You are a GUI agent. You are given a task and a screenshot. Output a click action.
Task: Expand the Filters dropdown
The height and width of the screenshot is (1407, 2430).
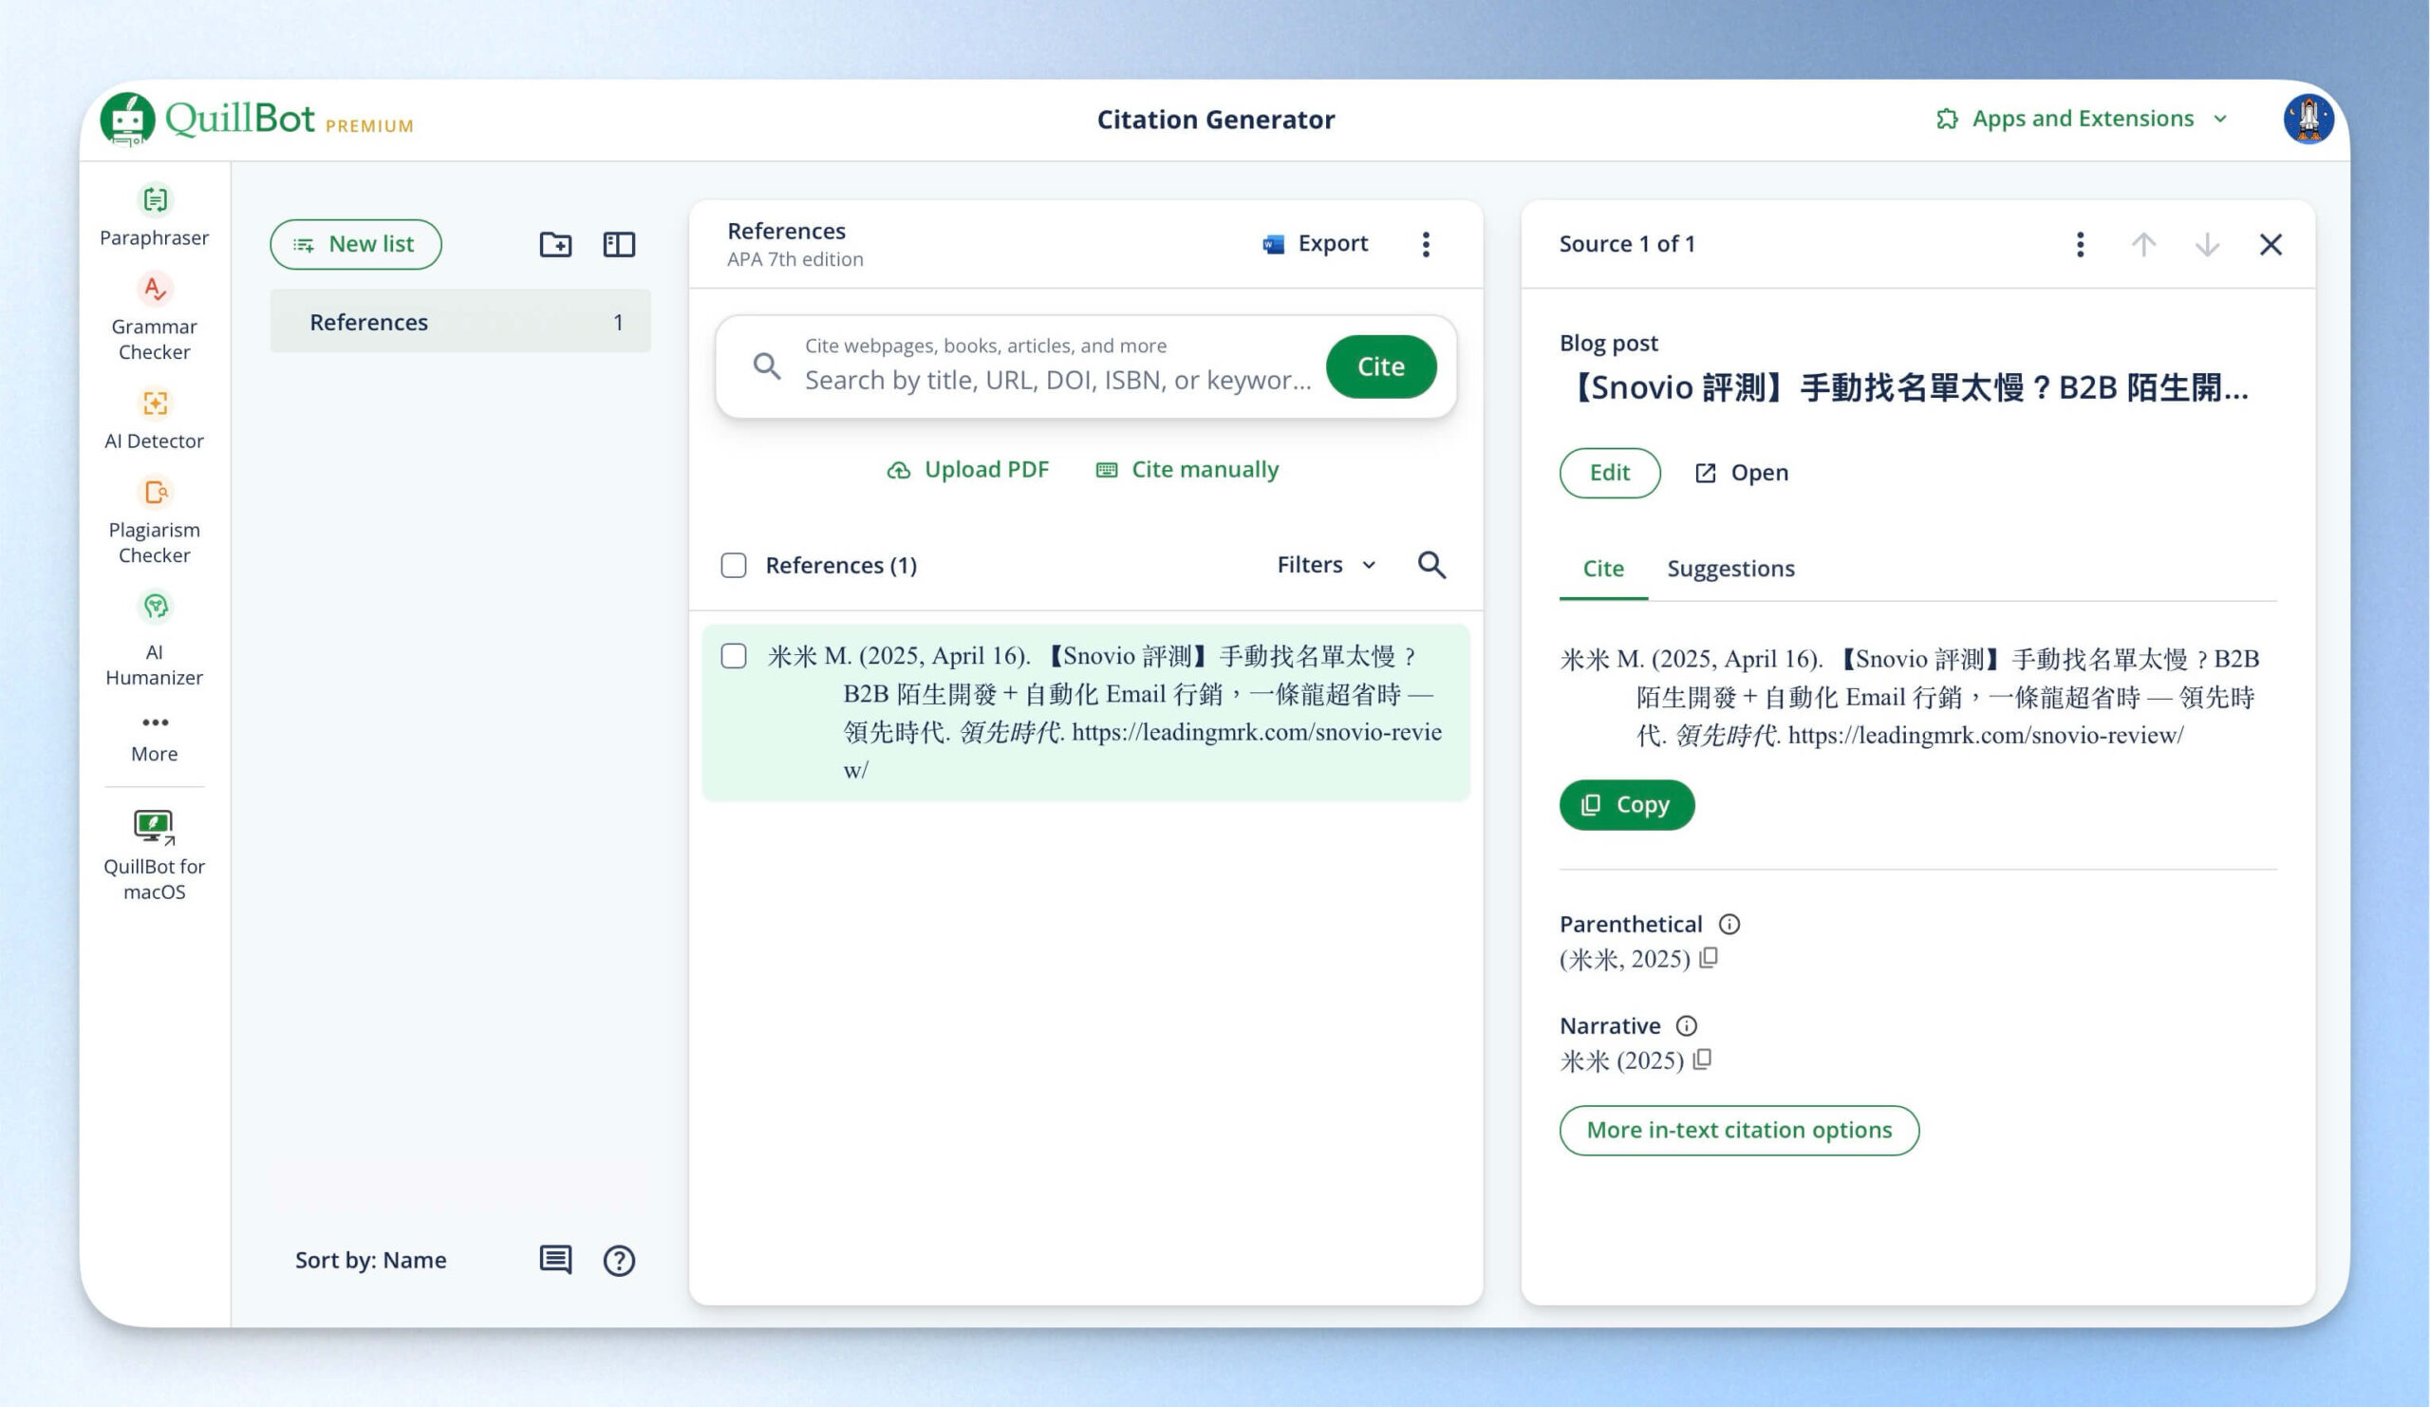[x=1326, y=564]
